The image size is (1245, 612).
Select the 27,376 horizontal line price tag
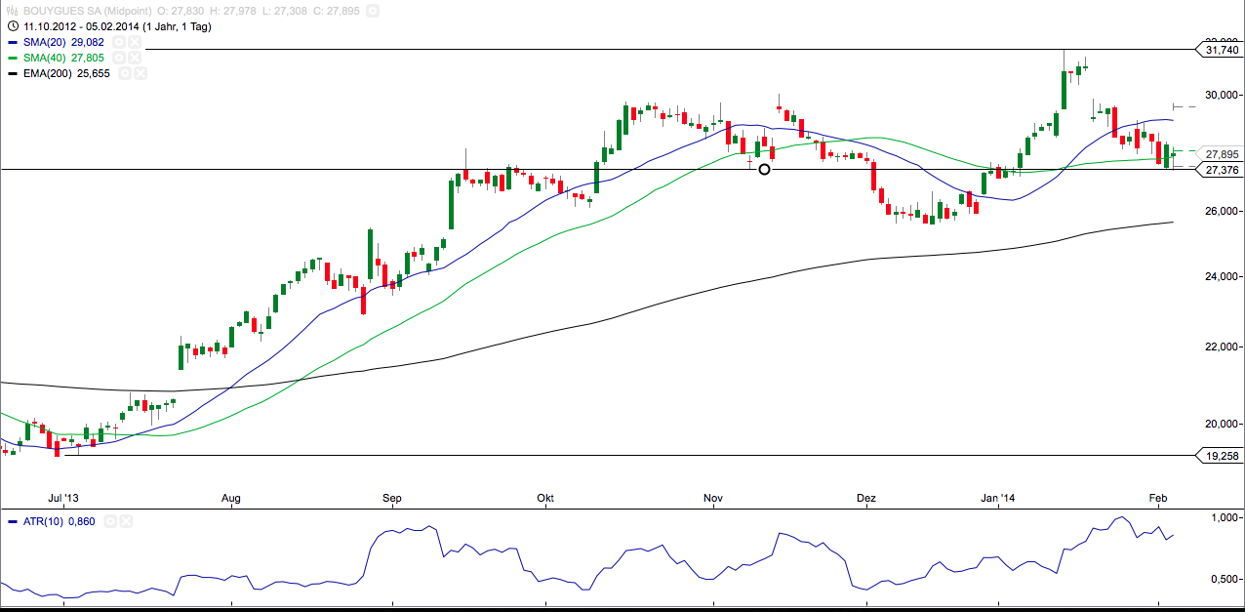1220,170
